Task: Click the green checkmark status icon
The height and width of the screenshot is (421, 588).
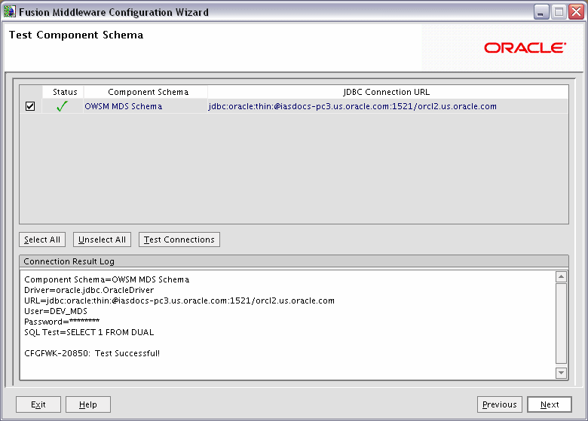Action: pyautogui.click(x=62, y=106)
